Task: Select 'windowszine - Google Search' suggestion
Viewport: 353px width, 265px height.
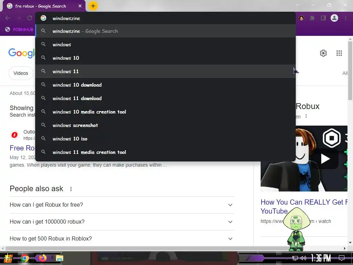Action: pyautogui.click(x=165, y=31)
